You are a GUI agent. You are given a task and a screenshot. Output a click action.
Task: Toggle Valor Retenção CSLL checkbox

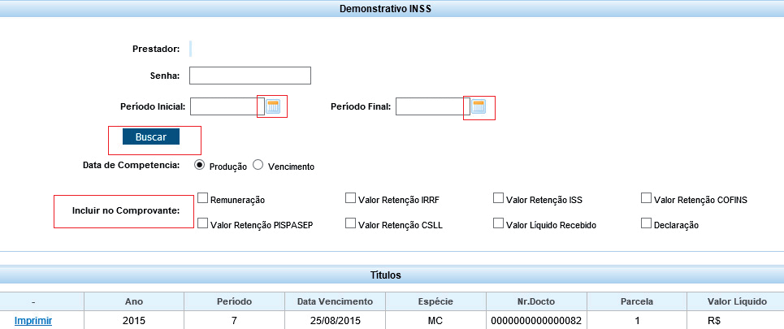[x=350, y=223]
